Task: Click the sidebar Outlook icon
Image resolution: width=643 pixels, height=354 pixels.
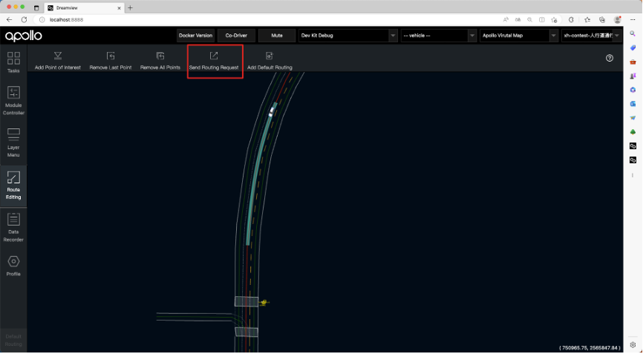Action: point(633,104)
